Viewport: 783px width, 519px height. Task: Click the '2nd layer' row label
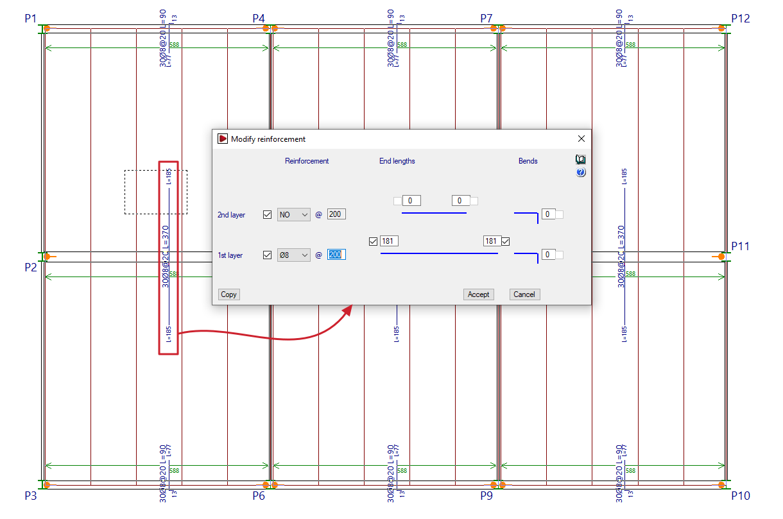[230, 215]
